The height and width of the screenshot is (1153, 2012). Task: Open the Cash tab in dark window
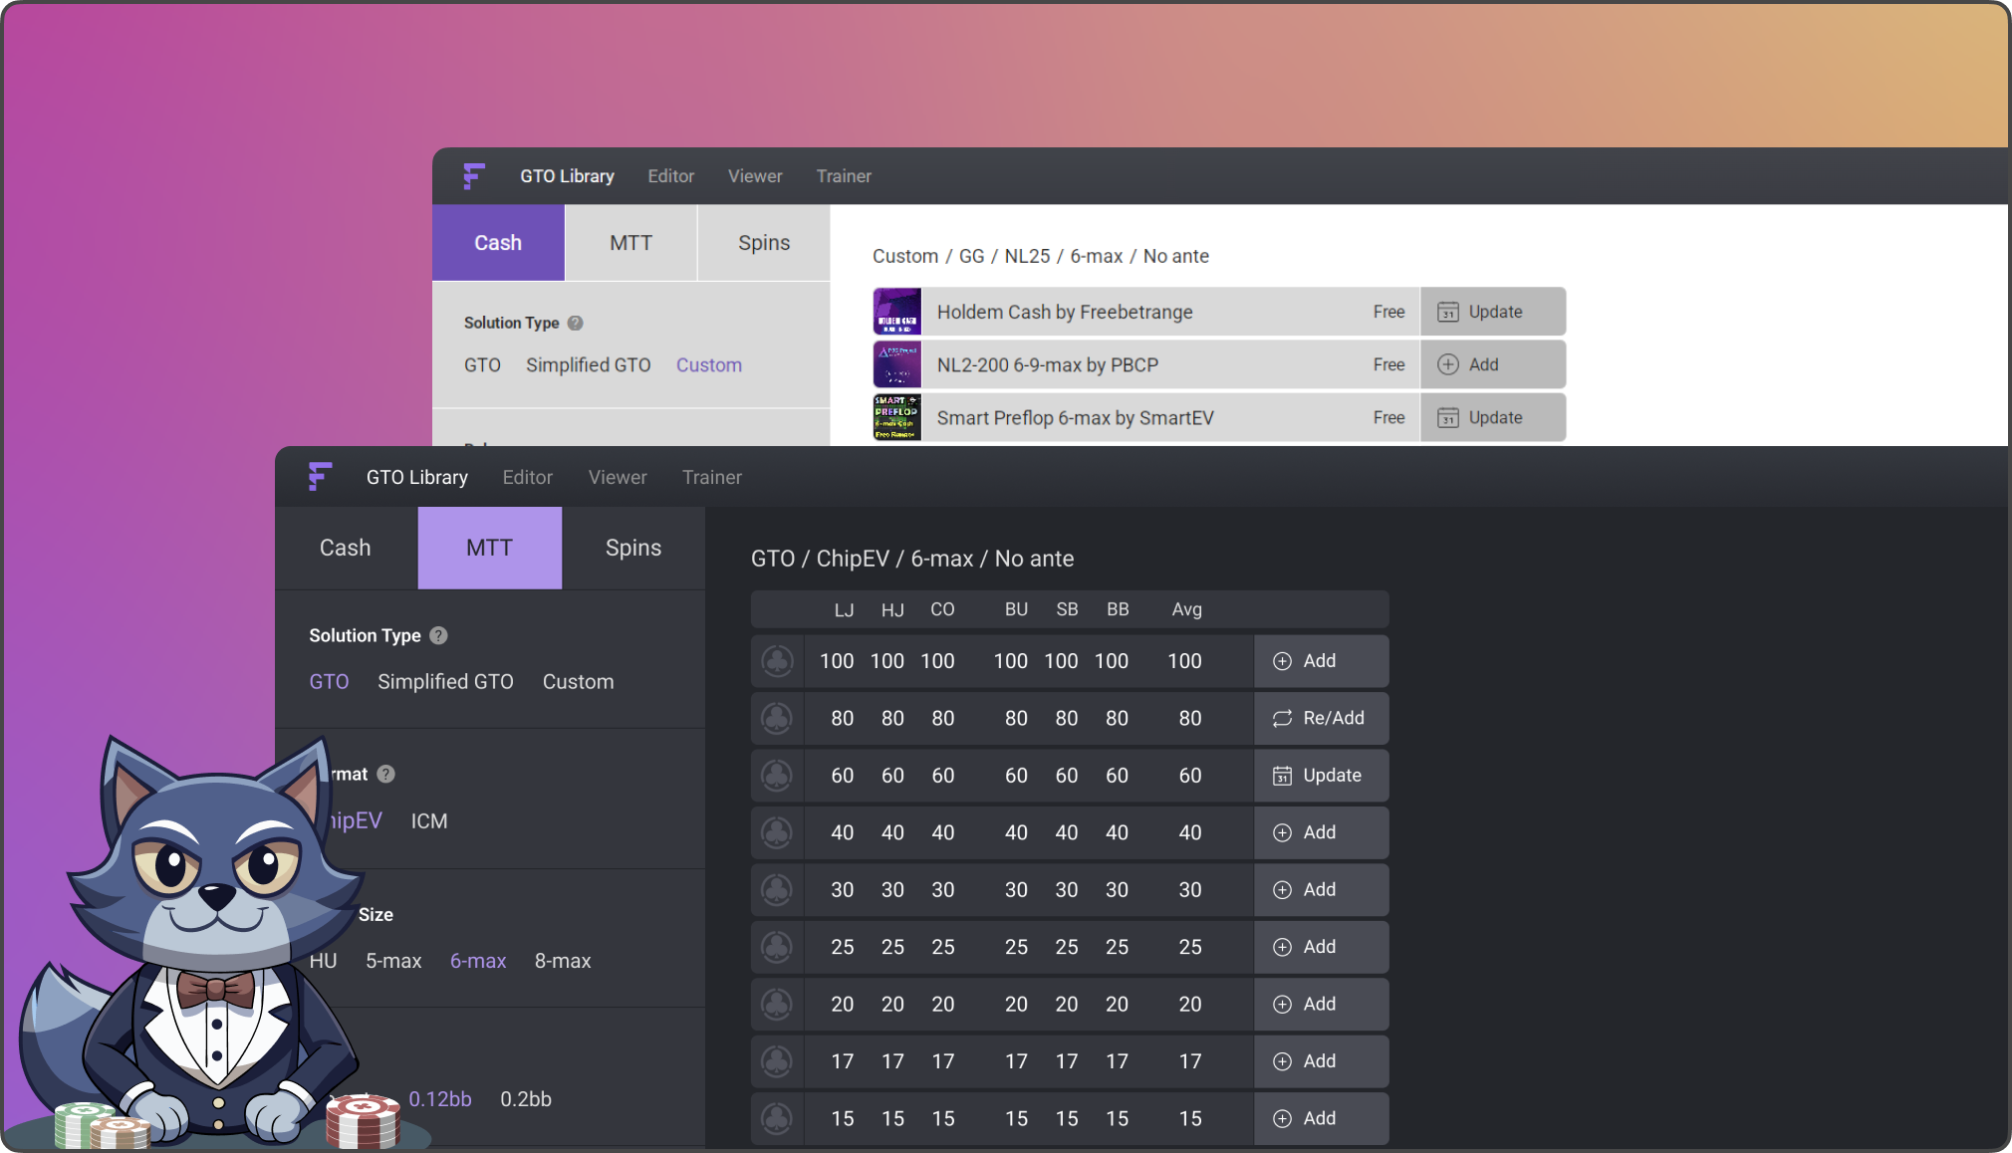[345, 548]
